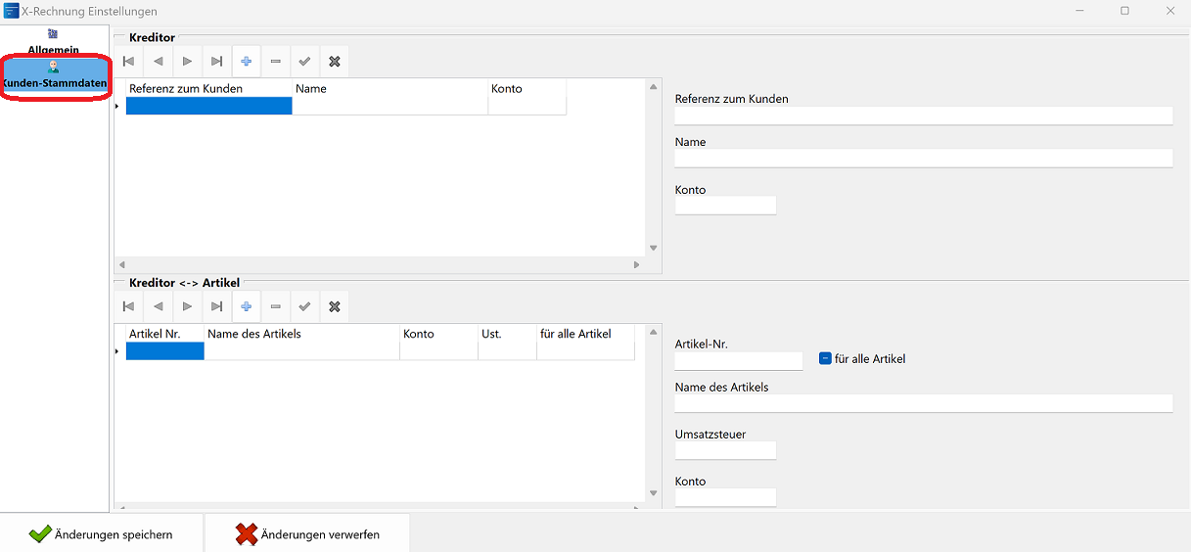This screenshot has width=1191, height=552.
Task: Go to next record in Kreditor <-> Artikel toolbar
Action: pos(187,307)
